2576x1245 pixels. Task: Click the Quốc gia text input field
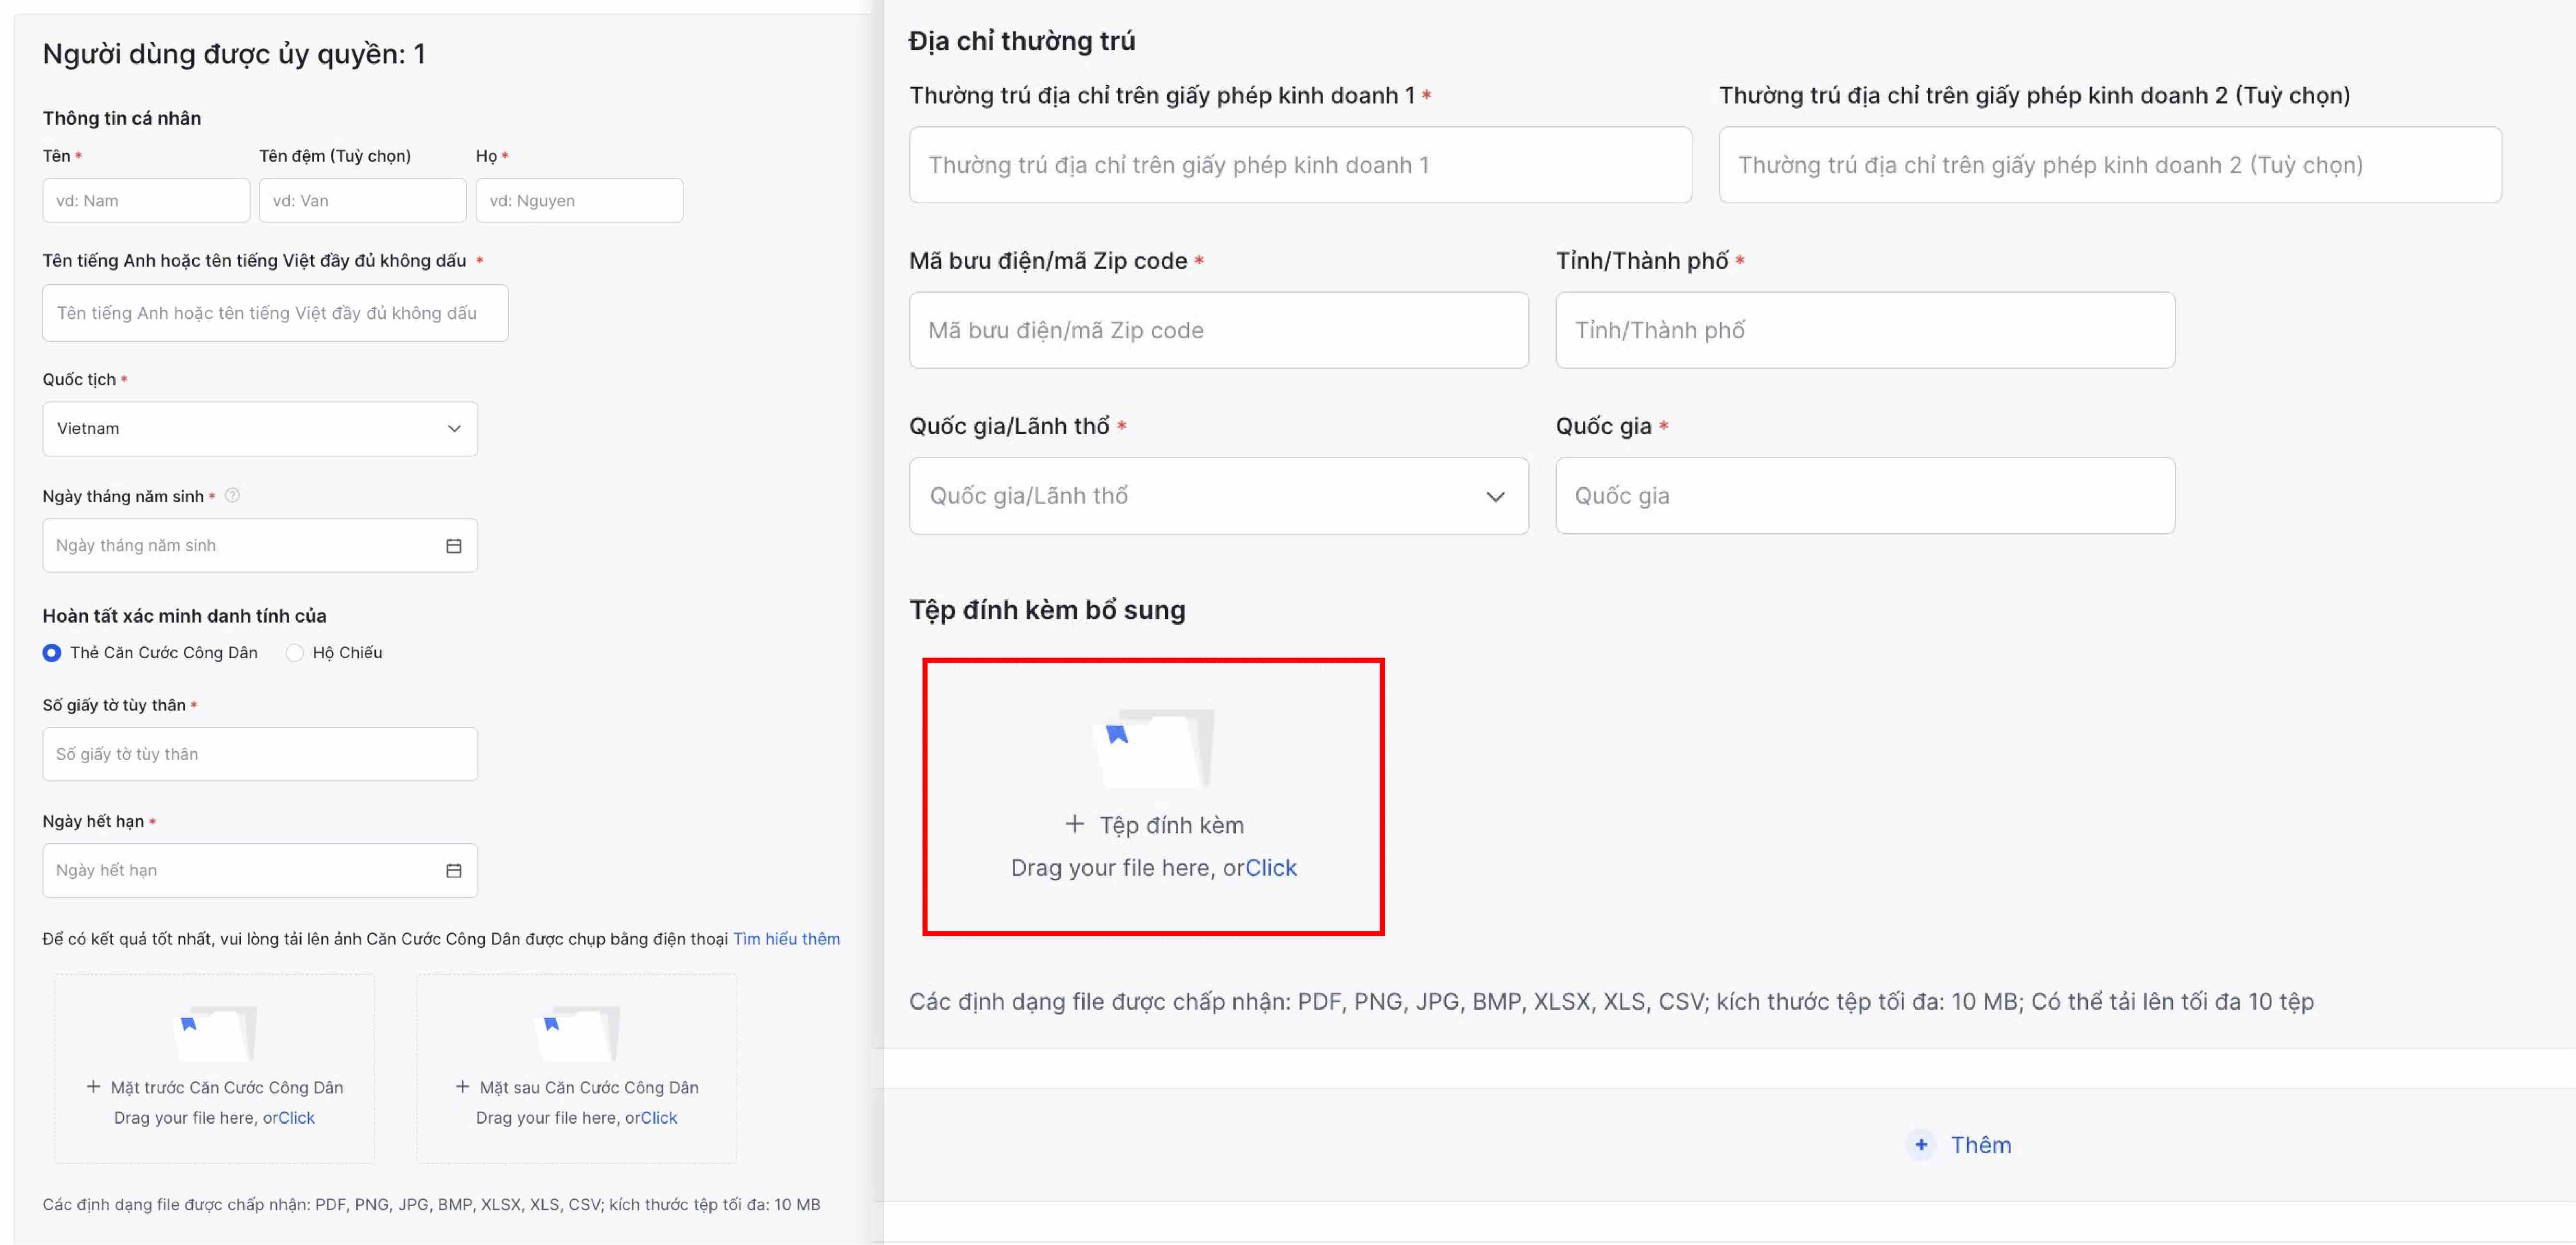coord(1865,496)
